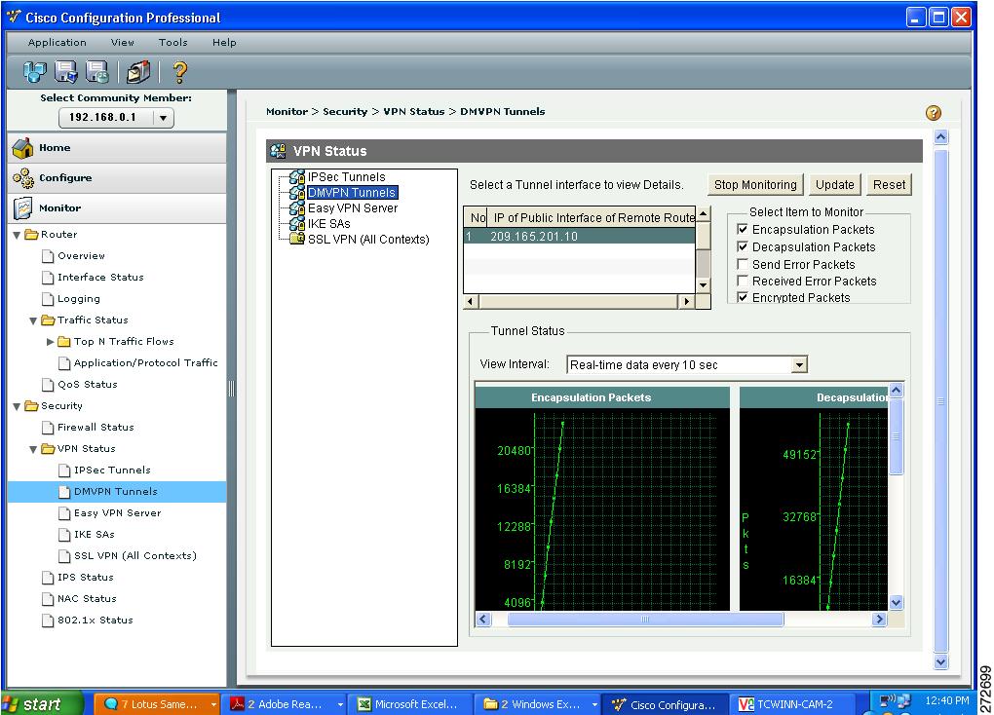Uncheck the Decapsulation Packets checkbox

coord(743,246)
